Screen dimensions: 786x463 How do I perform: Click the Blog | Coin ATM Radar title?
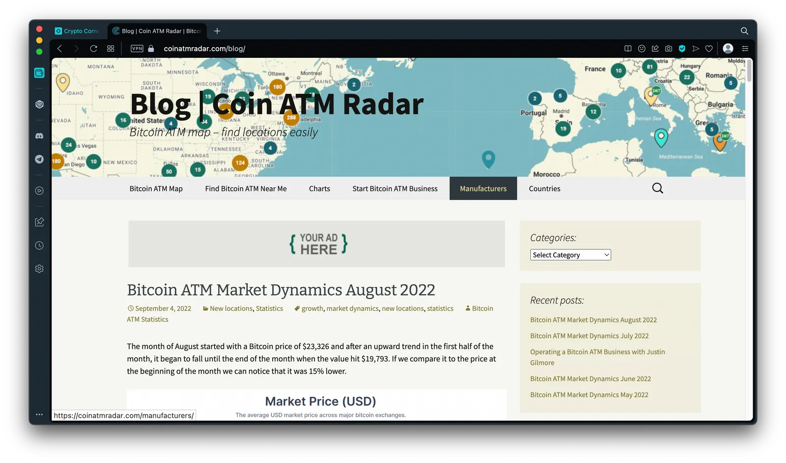[x=277, y=104]
